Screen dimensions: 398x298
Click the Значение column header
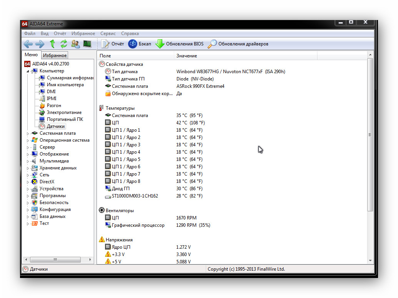click(x=245, y=56)
